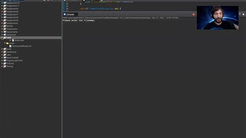Click the roster folder icon
The width and height of the screenshot is (246, 138).
(x=7, y=43)
